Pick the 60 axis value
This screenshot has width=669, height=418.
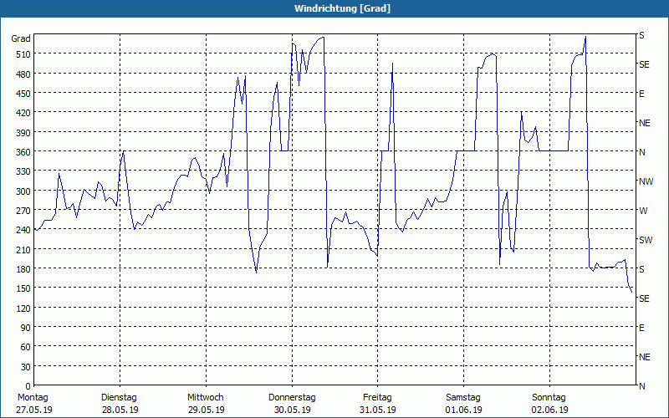click(26, 347)
